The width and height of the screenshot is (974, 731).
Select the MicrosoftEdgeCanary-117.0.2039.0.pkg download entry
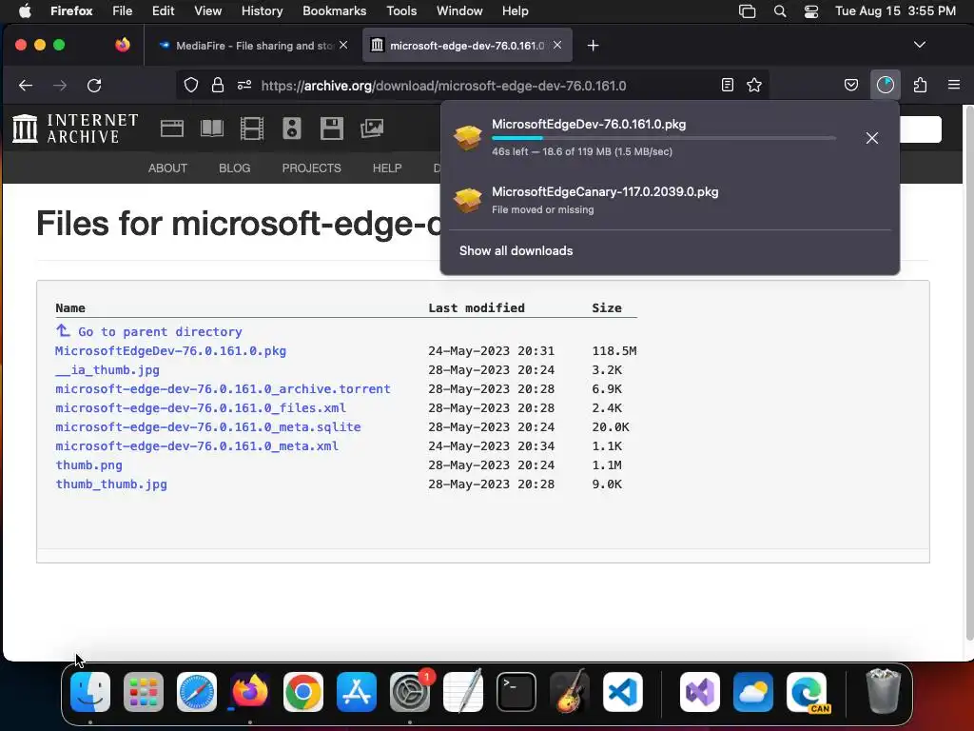pos(670,200)
